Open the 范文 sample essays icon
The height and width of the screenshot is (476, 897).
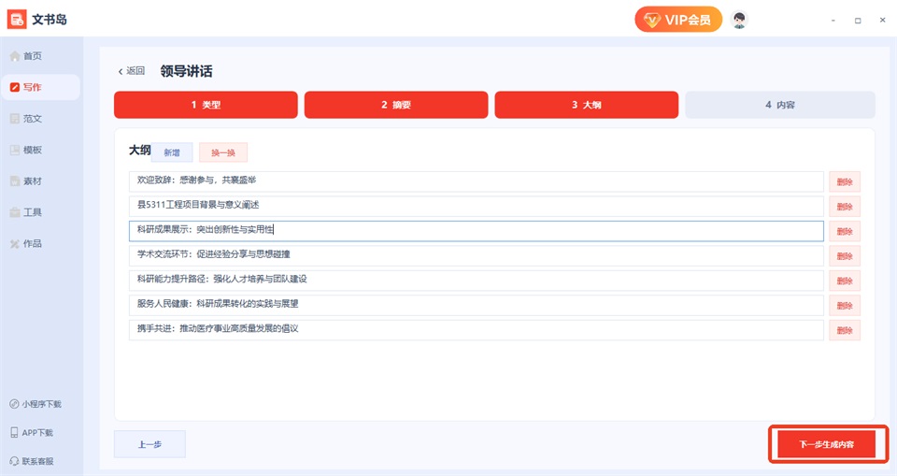(x=15, y=119)
